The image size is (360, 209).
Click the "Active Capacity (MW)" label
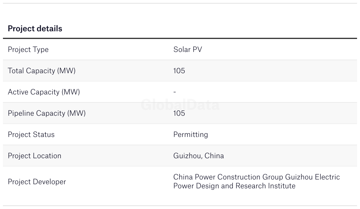pos(44,92)
